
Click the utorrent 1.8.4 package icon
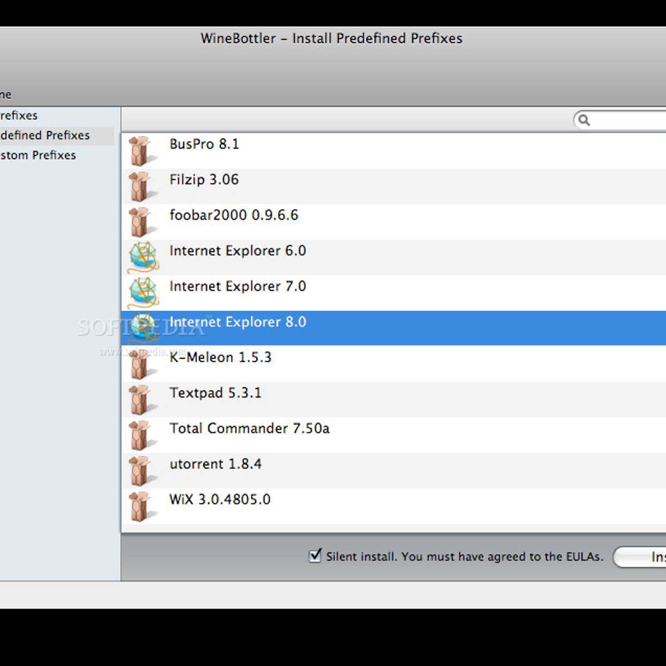140,471
